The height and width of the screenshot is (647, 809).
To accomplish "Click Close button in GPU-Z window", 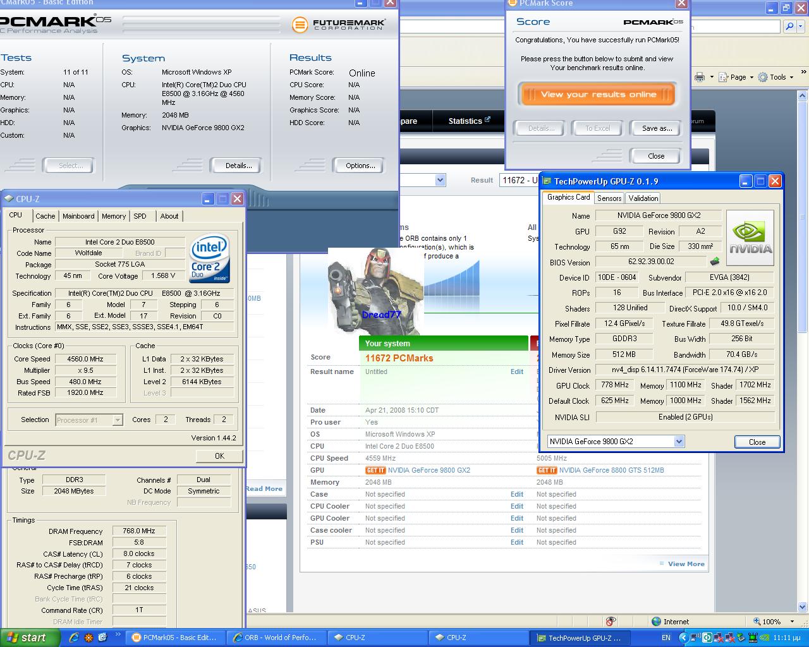I will point(757,442).
